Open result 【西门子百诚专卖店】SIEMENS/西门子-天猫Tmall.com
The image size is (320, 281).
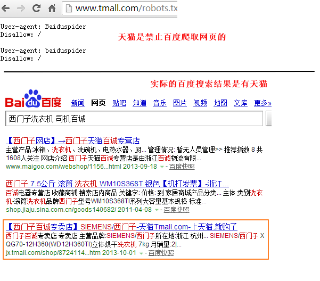pyautogui.click(x=121, y=227)
